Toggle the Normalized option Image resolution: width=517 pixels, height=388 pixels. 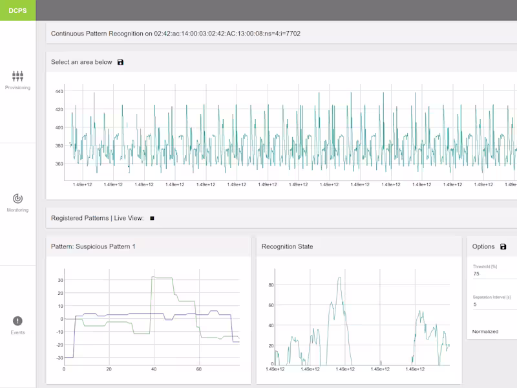(485, 332)
